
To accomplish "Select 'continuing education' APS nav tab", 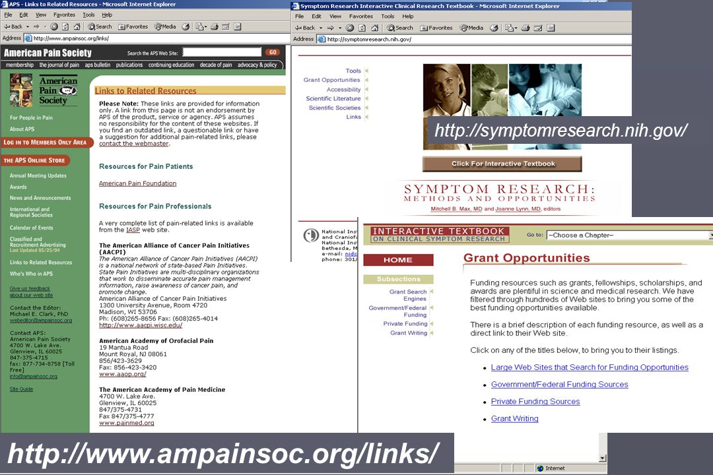I will click(x=171, y=65).
